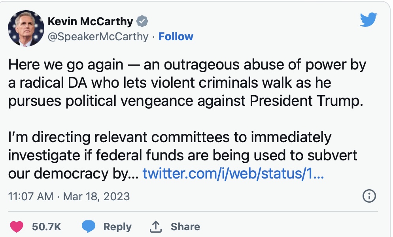Click the 50.7K likes count
This screenshot has width=393, height=237.
point(47,227)
